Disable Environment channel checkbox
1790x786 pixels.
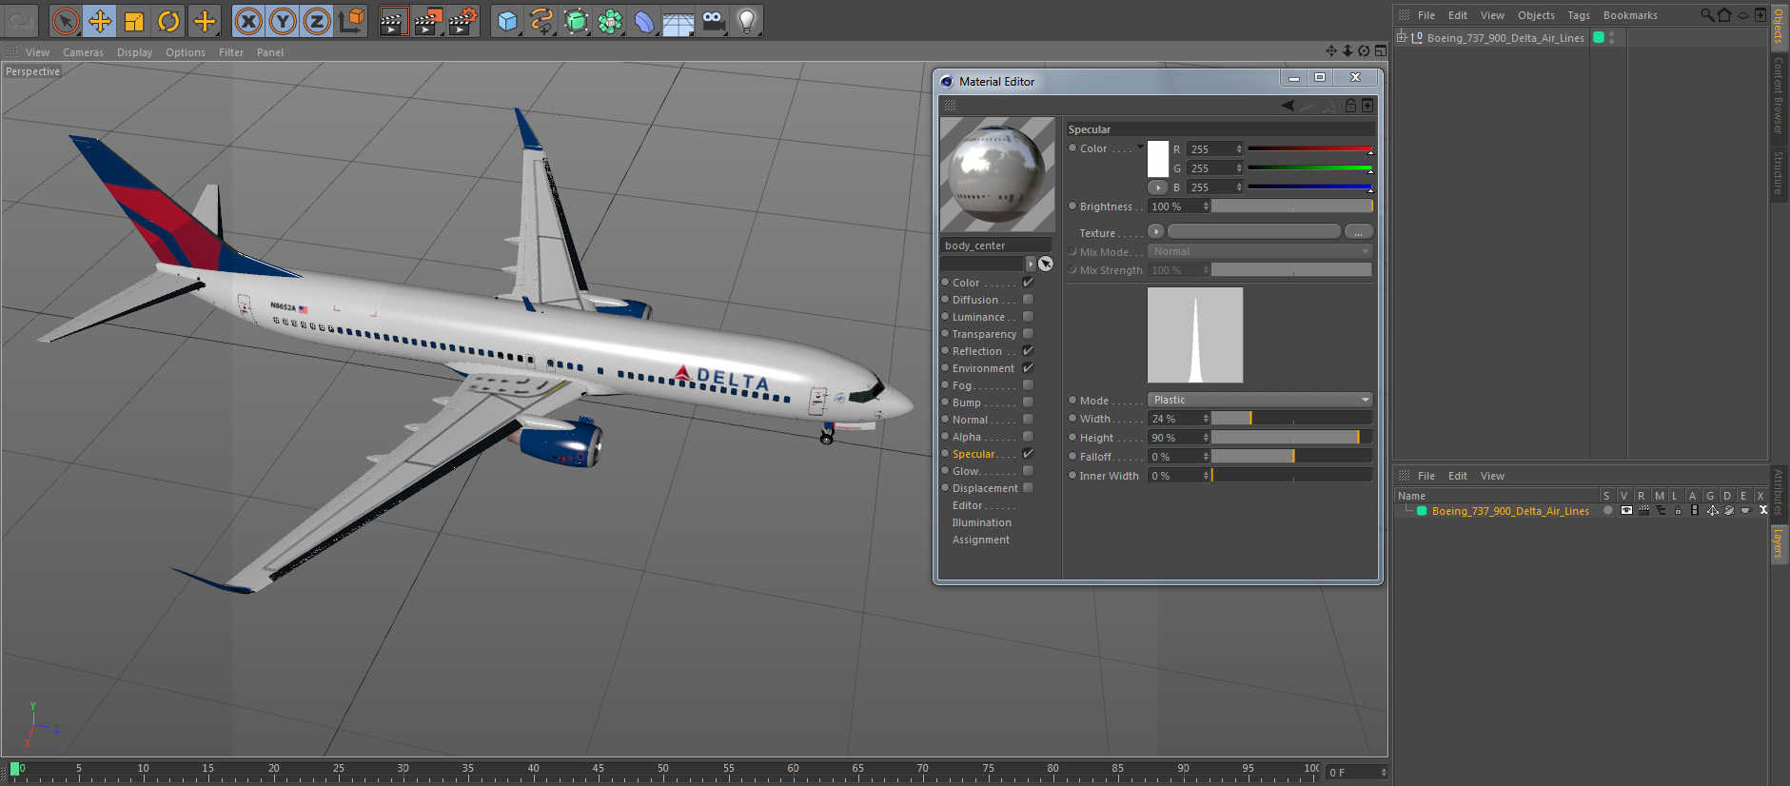pyautogui.click(x=1028, y=368)
